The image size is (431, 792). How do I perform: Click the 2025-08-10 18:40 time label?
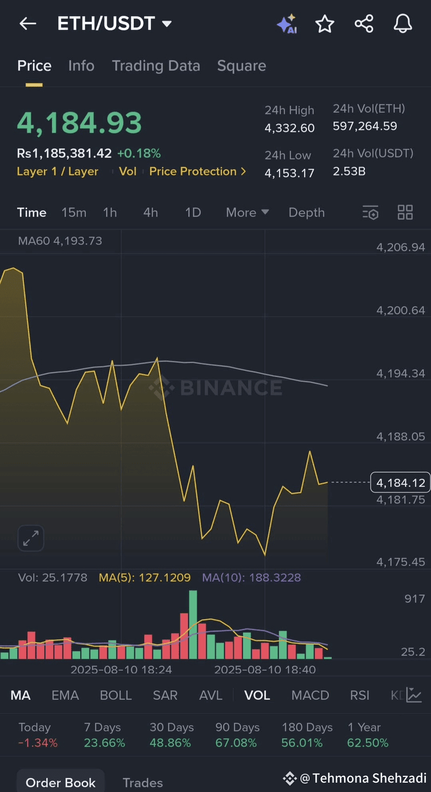[265, 669]
